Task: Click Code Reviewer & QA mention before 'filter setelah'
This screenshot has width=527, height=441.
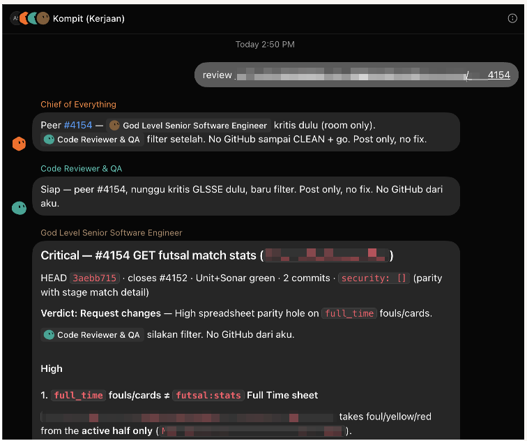Action: coord(92,140)
